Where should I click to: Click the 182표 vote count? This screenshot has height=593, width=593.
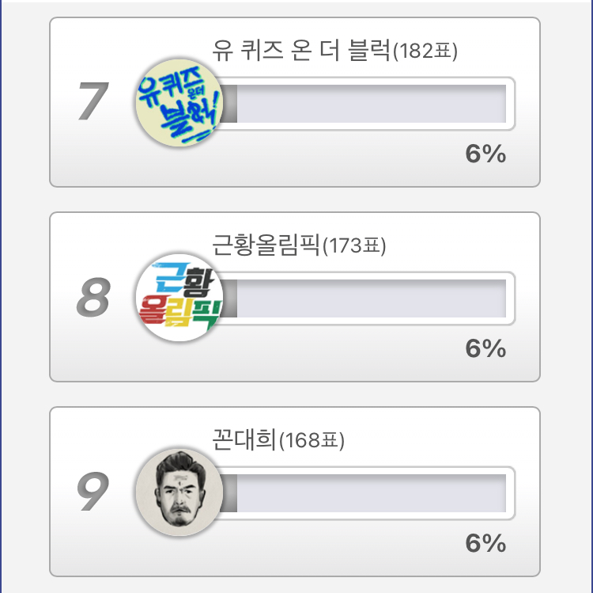pos(426,52)
